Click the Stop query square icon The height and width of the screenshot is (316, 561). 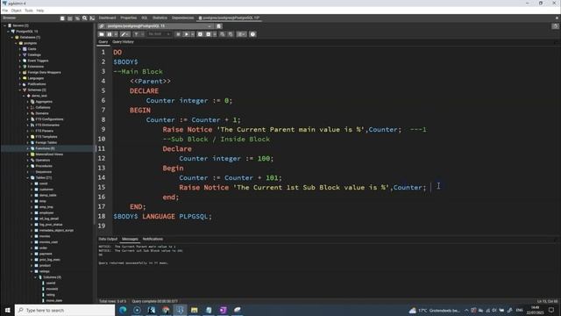[178, 34]
